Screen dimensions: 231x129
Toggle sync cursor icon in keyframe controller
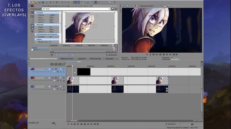(x=52, y=55)
